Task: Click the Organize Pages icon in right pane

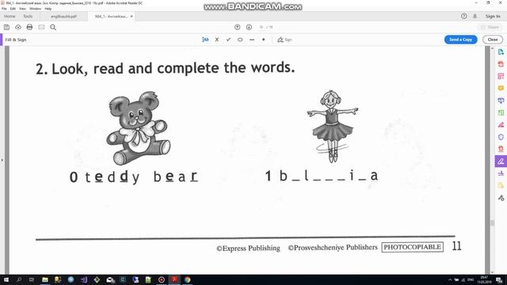Action: click(x=501, y=112)
